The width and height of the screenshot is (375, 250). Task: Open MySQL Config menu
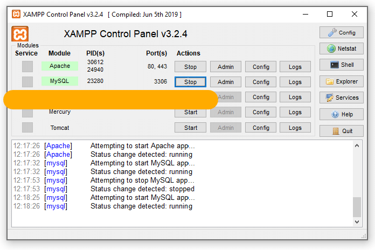pyautogui.click(x=261, y=82)
